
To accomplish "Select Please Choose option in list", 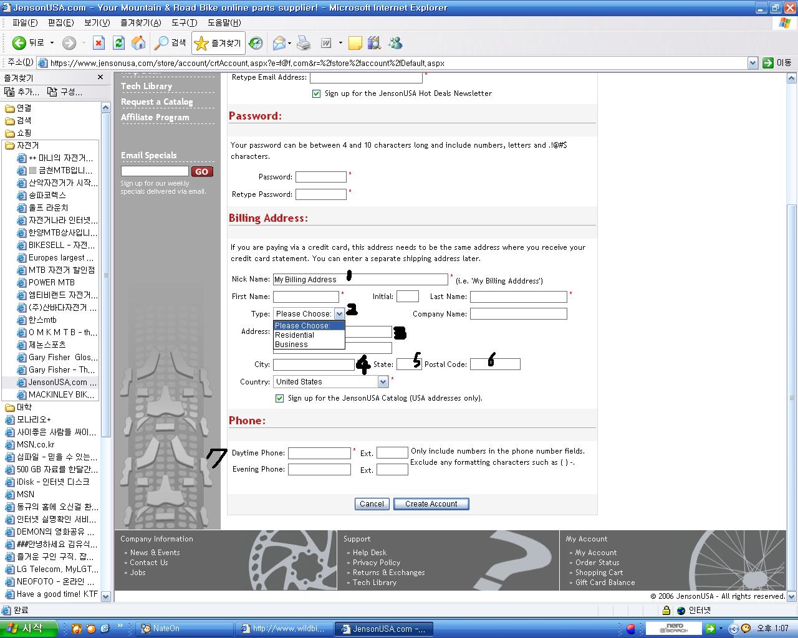I will tap(309, 326).
